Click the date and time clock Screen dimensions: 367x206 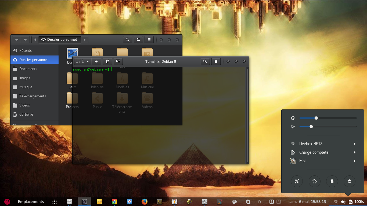[307, 202]
